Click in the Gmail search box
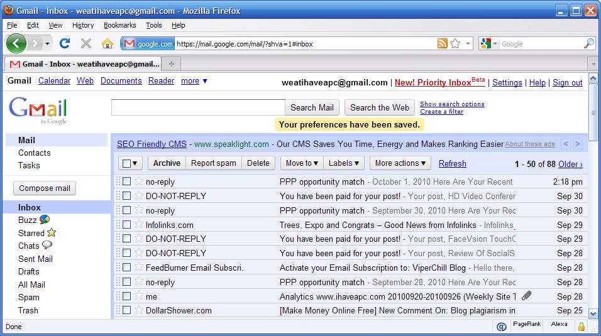 (x=198, y=107)
